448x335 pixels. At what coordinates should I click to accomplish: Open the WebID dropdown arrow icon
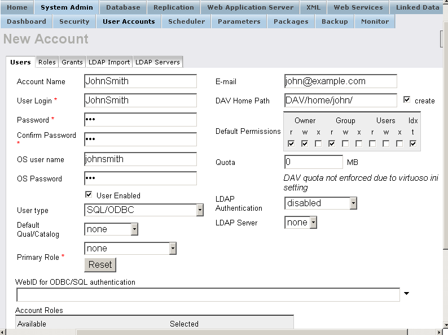coord(406,293)
